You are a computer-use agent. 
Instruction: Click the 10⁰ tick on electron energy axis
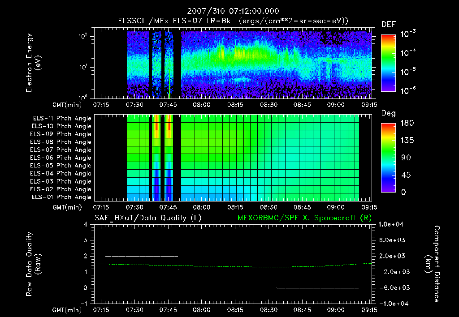click(x=83, y=97)
